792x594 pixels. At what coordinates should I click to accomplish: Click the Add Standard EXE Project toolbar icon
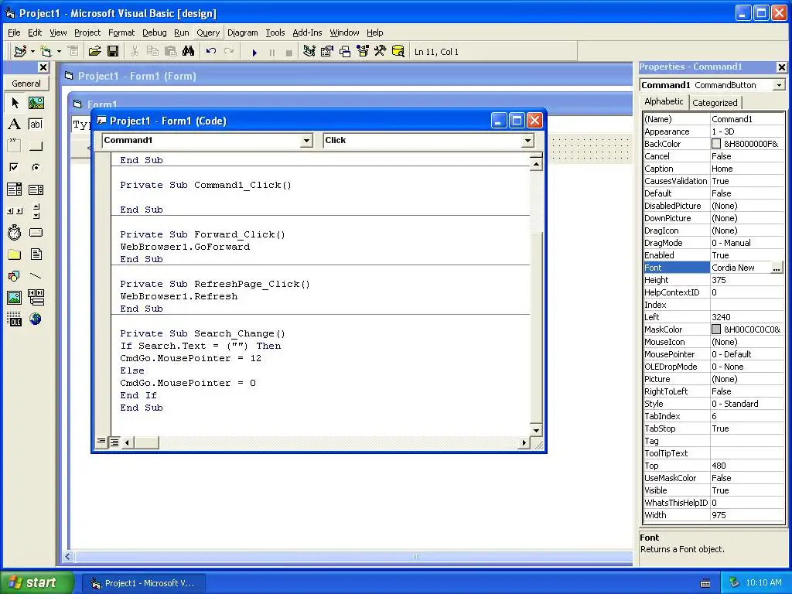tap(20, 52)
